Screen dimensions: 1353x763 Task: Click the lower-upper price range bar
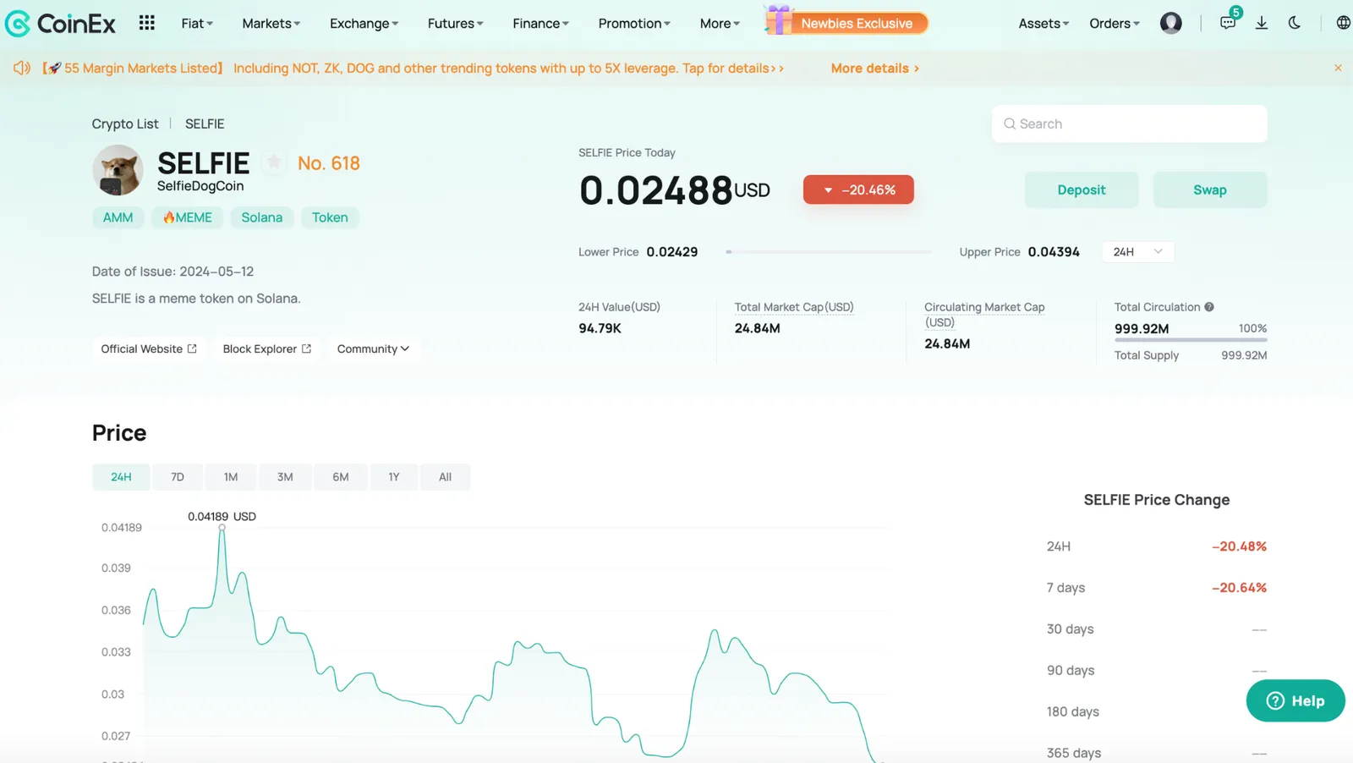829,252
